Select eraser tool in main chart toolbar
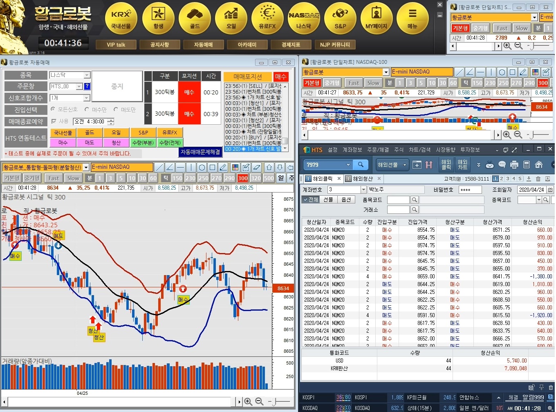 coord(256,167)
